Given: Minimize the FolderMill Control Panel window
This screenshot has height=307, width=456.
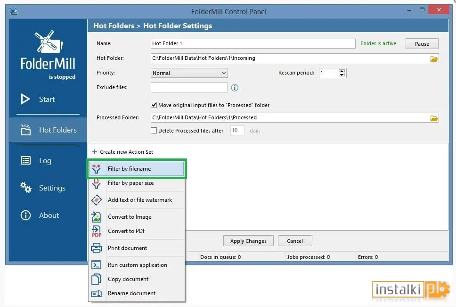Looking at the screenshot, I should (x=409, y=10).
